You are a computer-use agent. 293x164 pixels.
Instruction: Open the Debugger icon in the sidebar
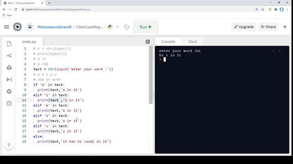(x=9, y=80)
